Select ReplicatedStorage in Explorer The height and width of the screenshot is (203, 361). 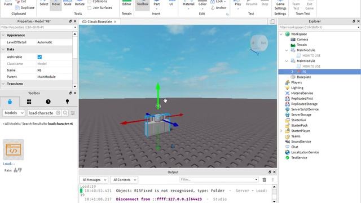[304, 104]
